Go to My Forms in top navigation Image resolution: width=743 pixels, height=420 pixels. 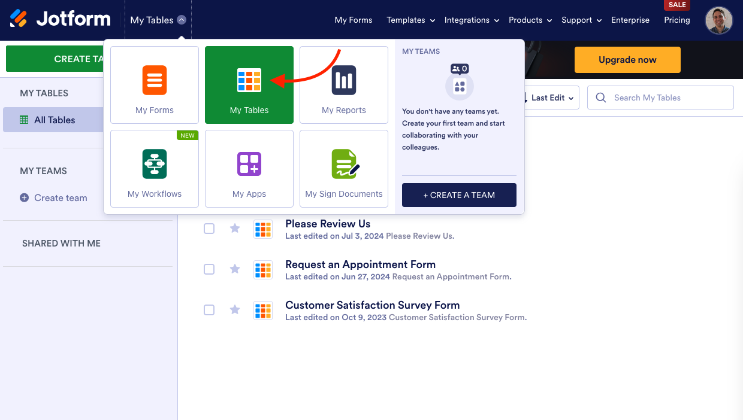pyautogui.click(x=354, y=20)
